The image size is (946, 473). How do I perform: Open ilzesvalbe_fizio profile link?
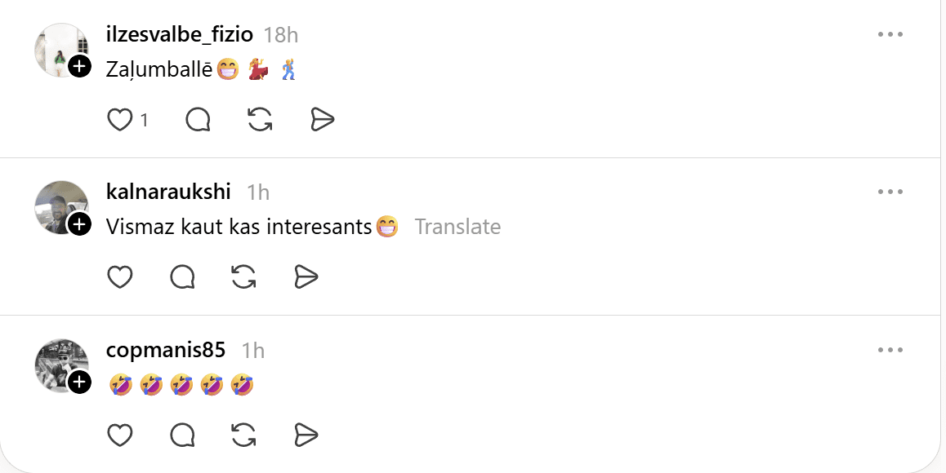[179, 34]
